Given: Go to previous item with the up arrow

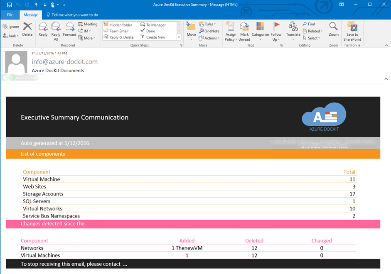Looking at the screenshot, I should tap(36, 5).
